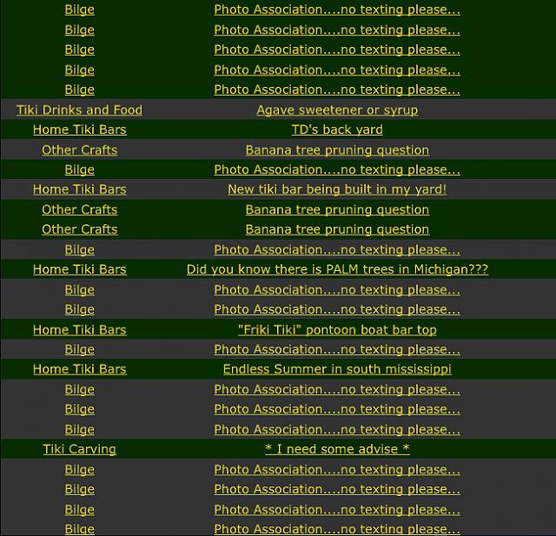556x536 pixels.
Task: Open Photo Association directly below I need some advise
Action: pyautogui.click(x=337, y=469)
